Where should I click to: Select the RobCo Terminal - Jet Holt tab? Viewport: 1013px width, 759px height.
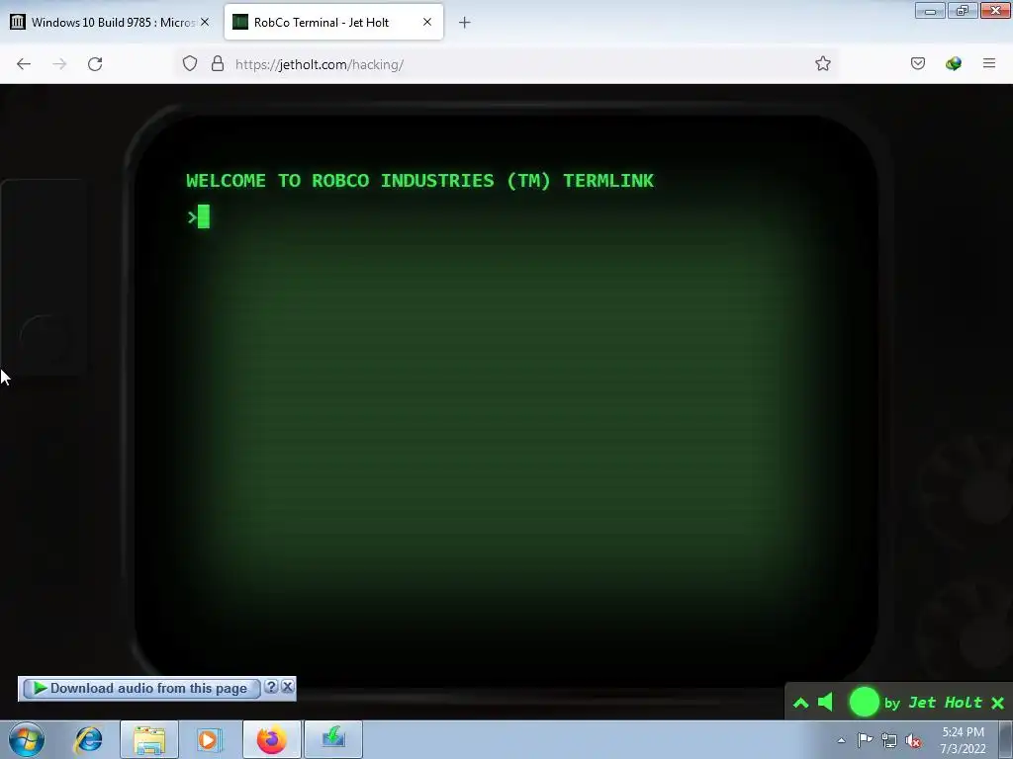(333, 22)
